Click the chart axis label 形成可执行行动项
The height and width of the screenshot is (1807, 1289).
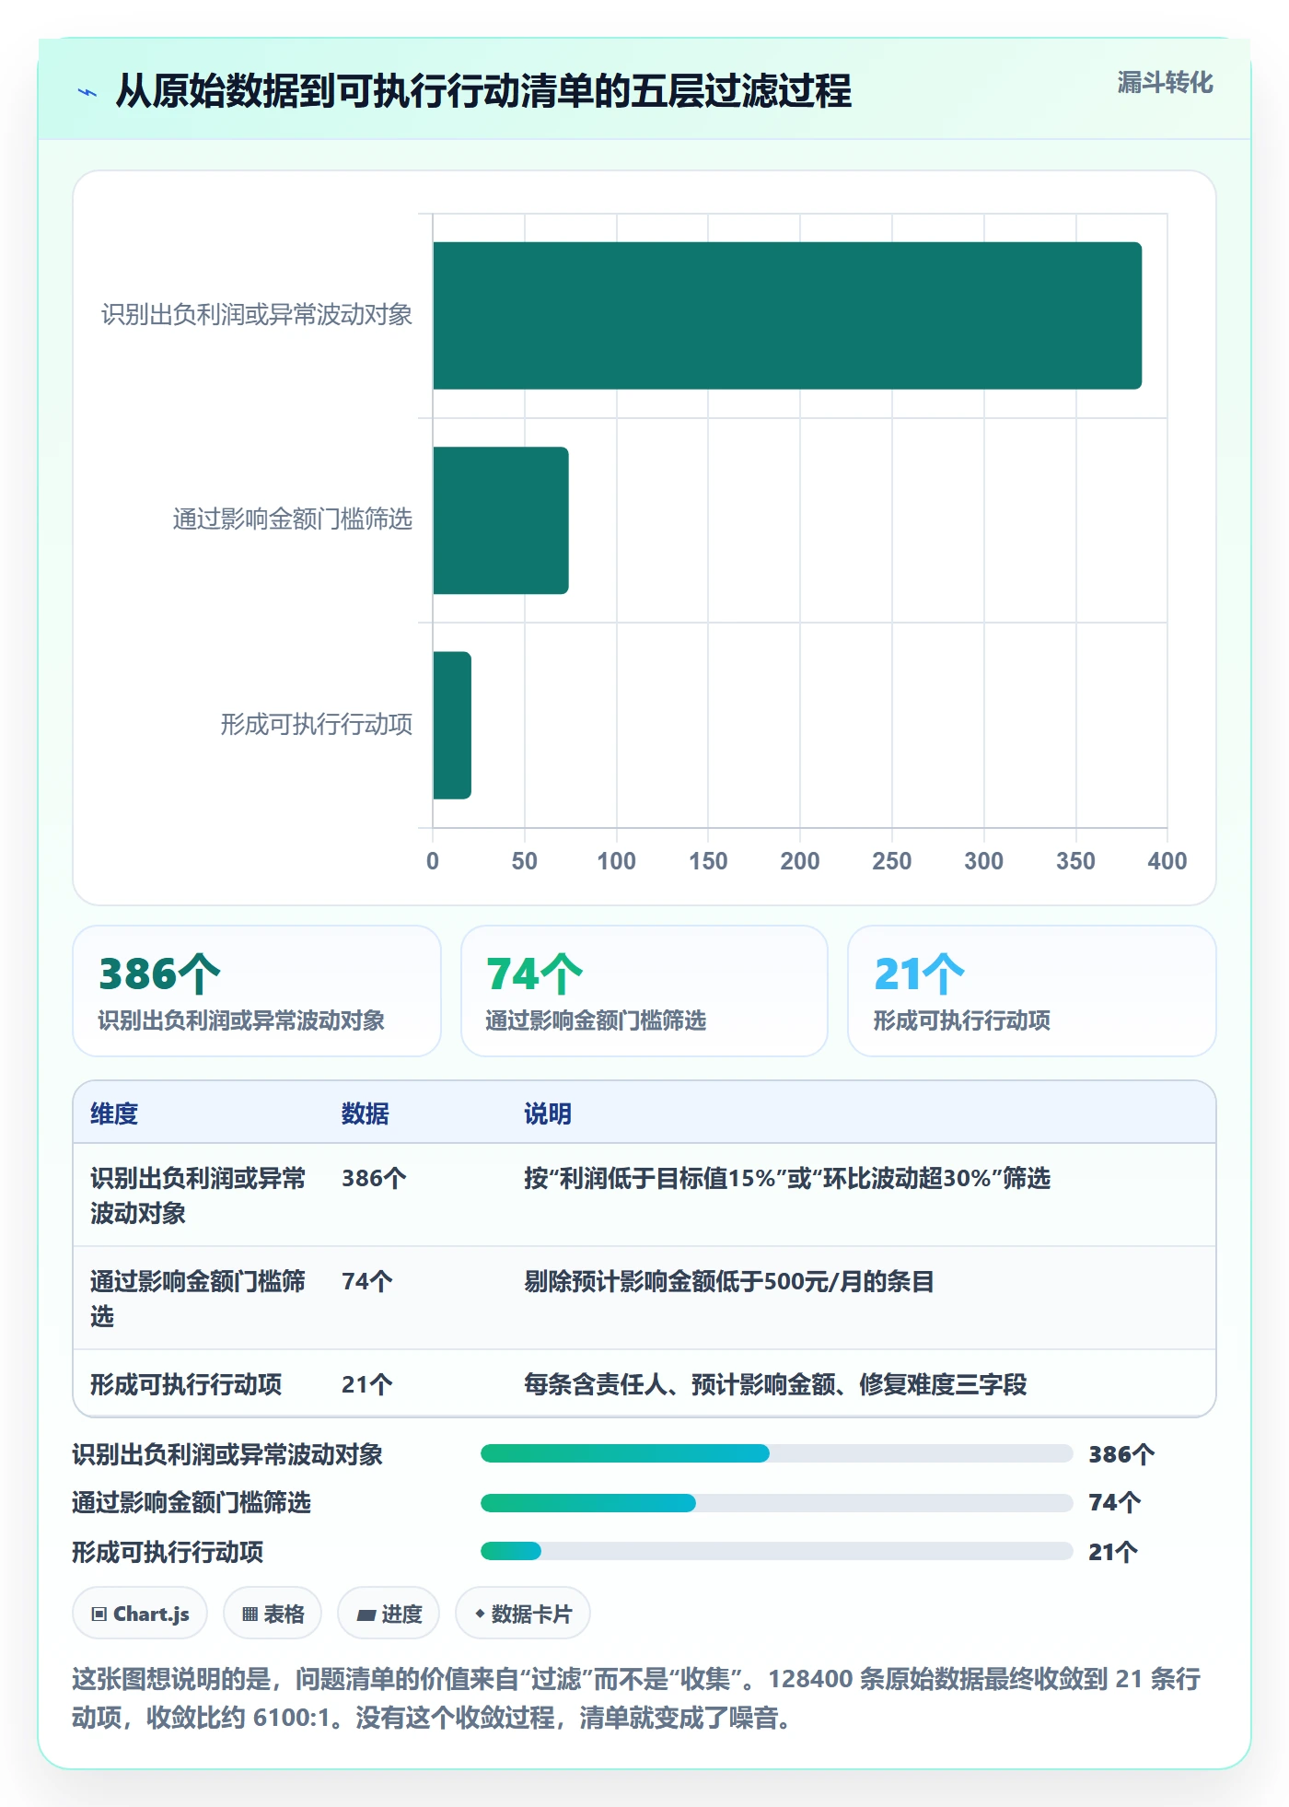[317, 724]
